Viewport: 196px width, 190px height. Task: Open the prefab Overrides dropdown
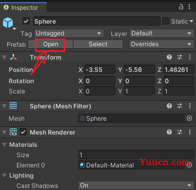click(162, 44)
